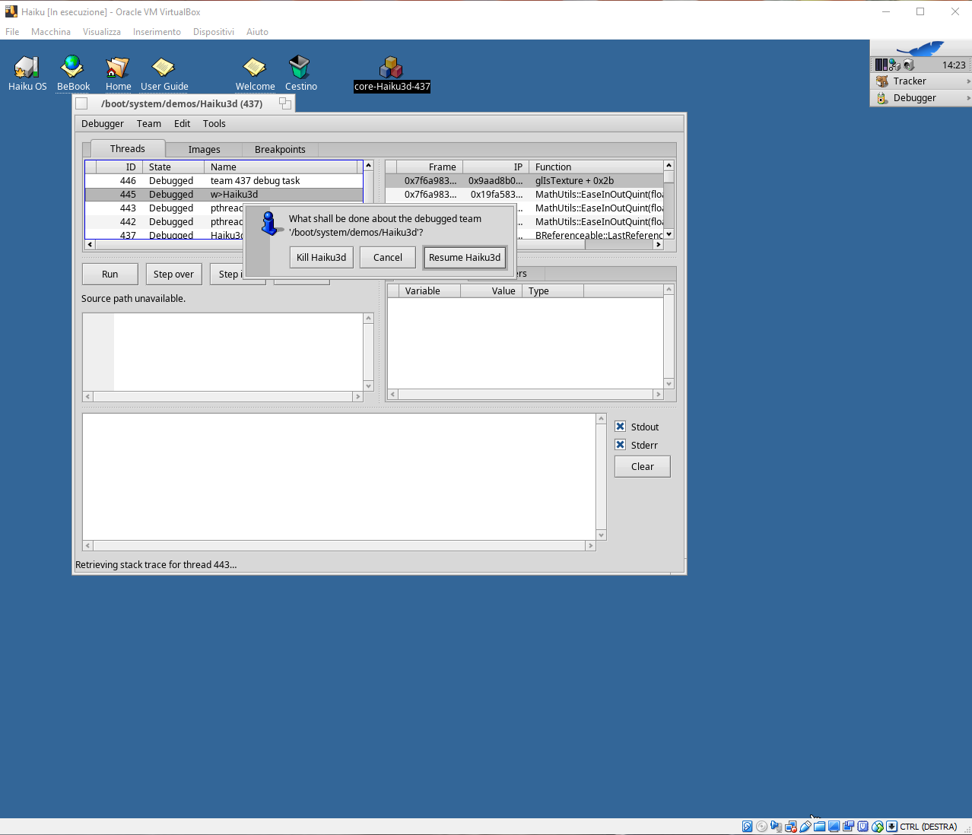Click the Variable column header
The height and width of the screenshot is (835, 972).
pos(430,291)
